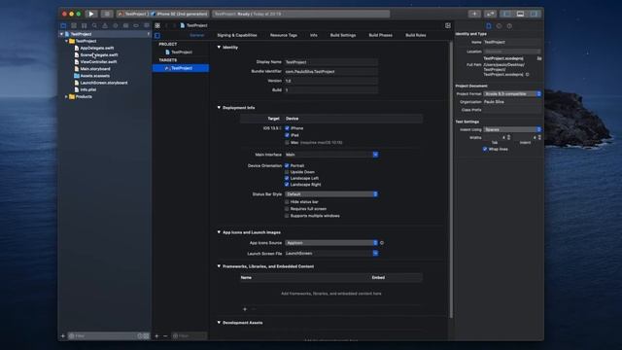This screenshot has height=350, width=622.
Task: Enable Upside Down orientation
Action: pos(287,172)
